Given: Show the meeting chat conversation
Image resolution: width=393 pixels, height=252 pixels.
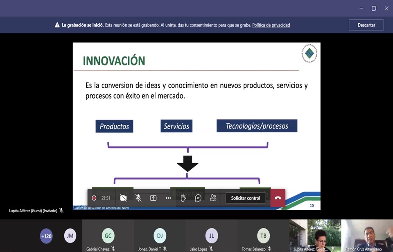Looking at the screenshot, I should (x=198, y=198).
